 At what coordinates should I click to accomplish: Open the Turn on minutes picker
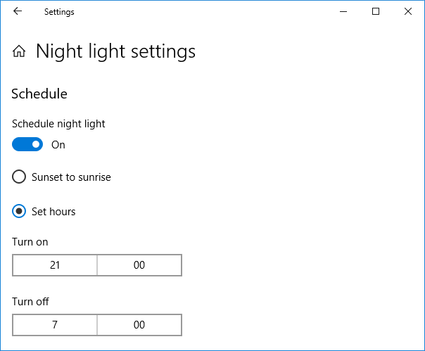point(139,265)
